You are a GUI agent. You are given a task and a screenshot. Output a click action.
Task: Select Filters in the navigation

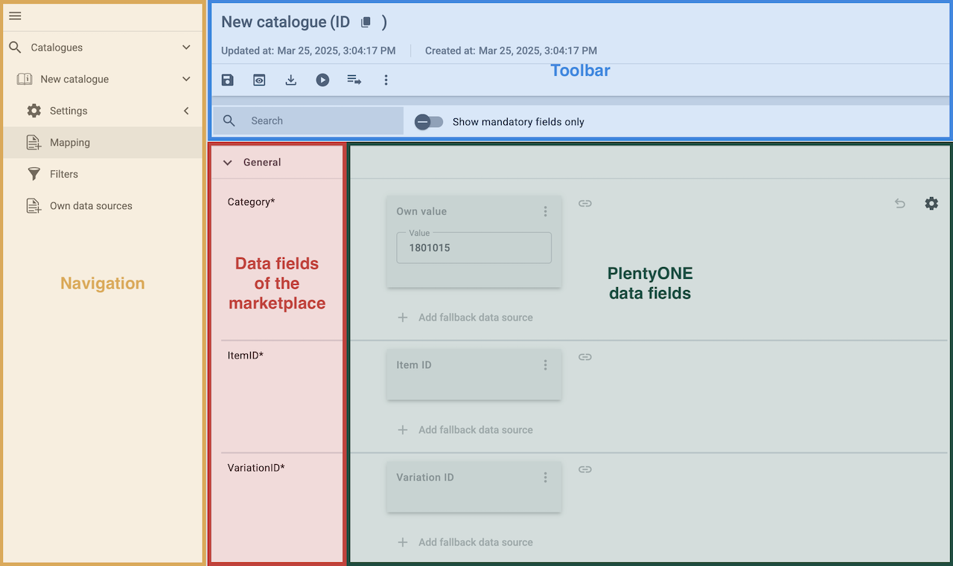pyautogui.click(x=64, y=174)
